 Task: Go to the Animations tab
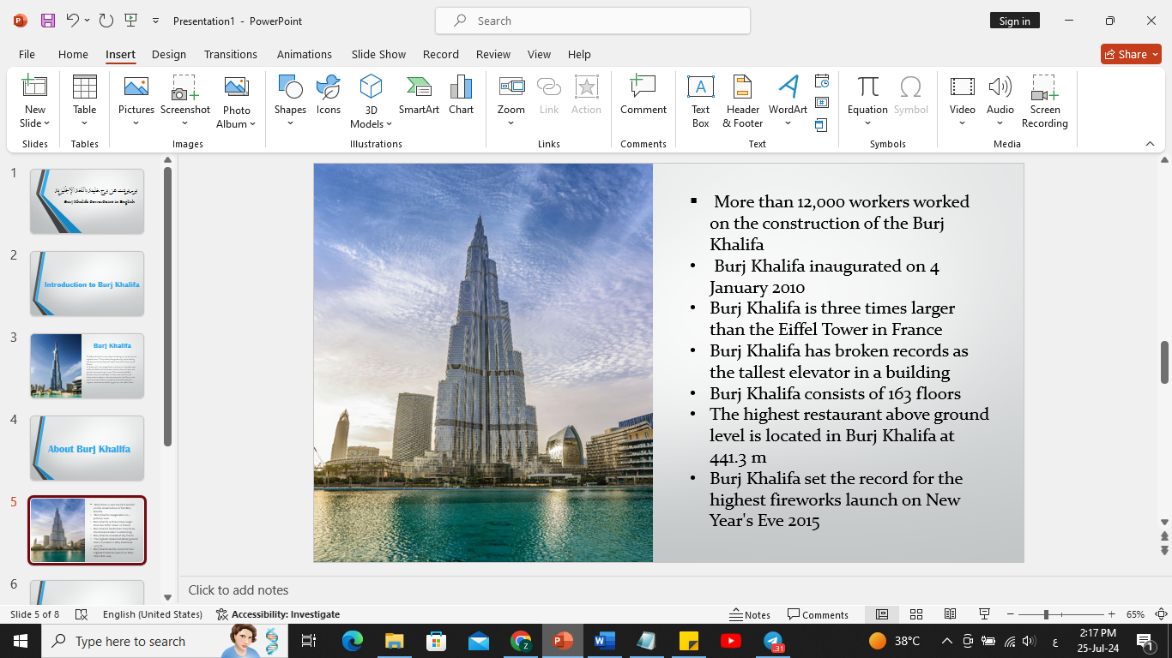point(305,54)
